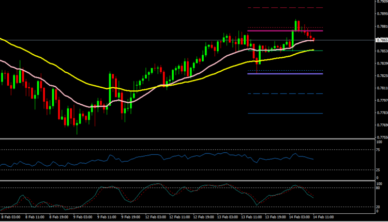
Task: Click the blue RSI indicator line
Action: pos(155,155)
